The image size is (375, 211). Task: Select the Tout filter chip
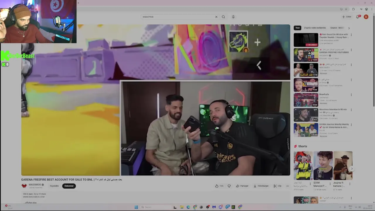click(297, 28)
